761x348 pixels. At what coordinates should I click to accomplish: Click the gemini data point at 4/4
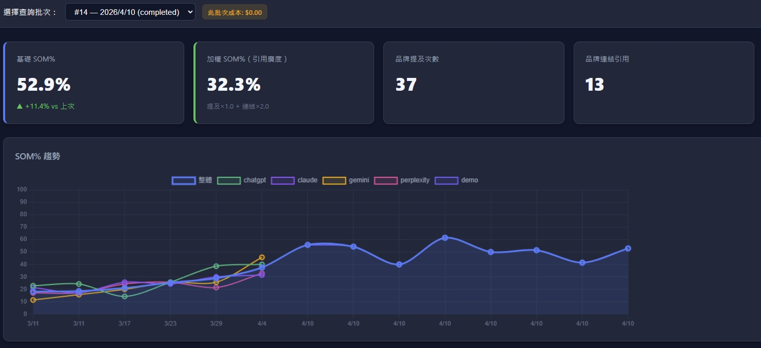click(x=262, y=257)
